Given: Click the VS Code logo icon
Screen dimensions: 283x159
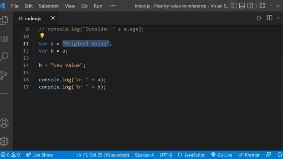Looking at the screenshot, I should [2, 6].
